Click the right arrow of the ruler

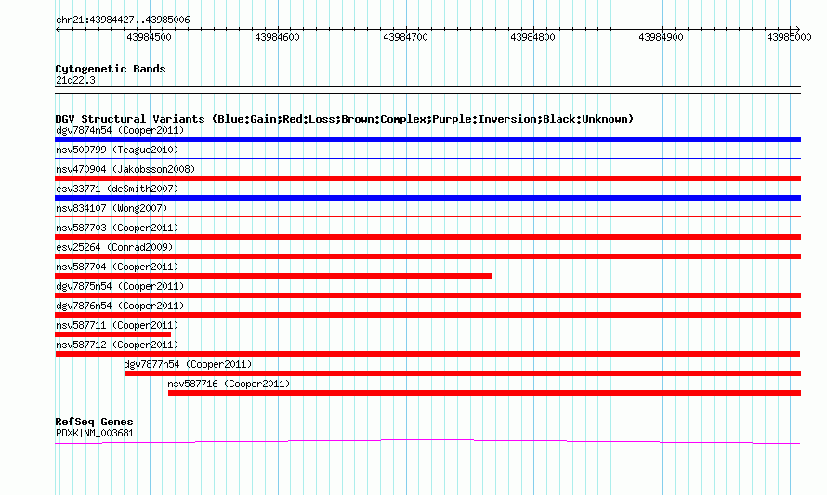[797, 30]
